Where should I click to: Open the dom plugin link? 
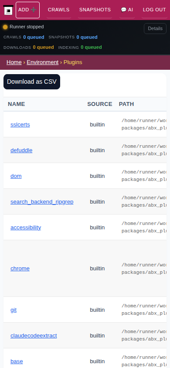16,176
